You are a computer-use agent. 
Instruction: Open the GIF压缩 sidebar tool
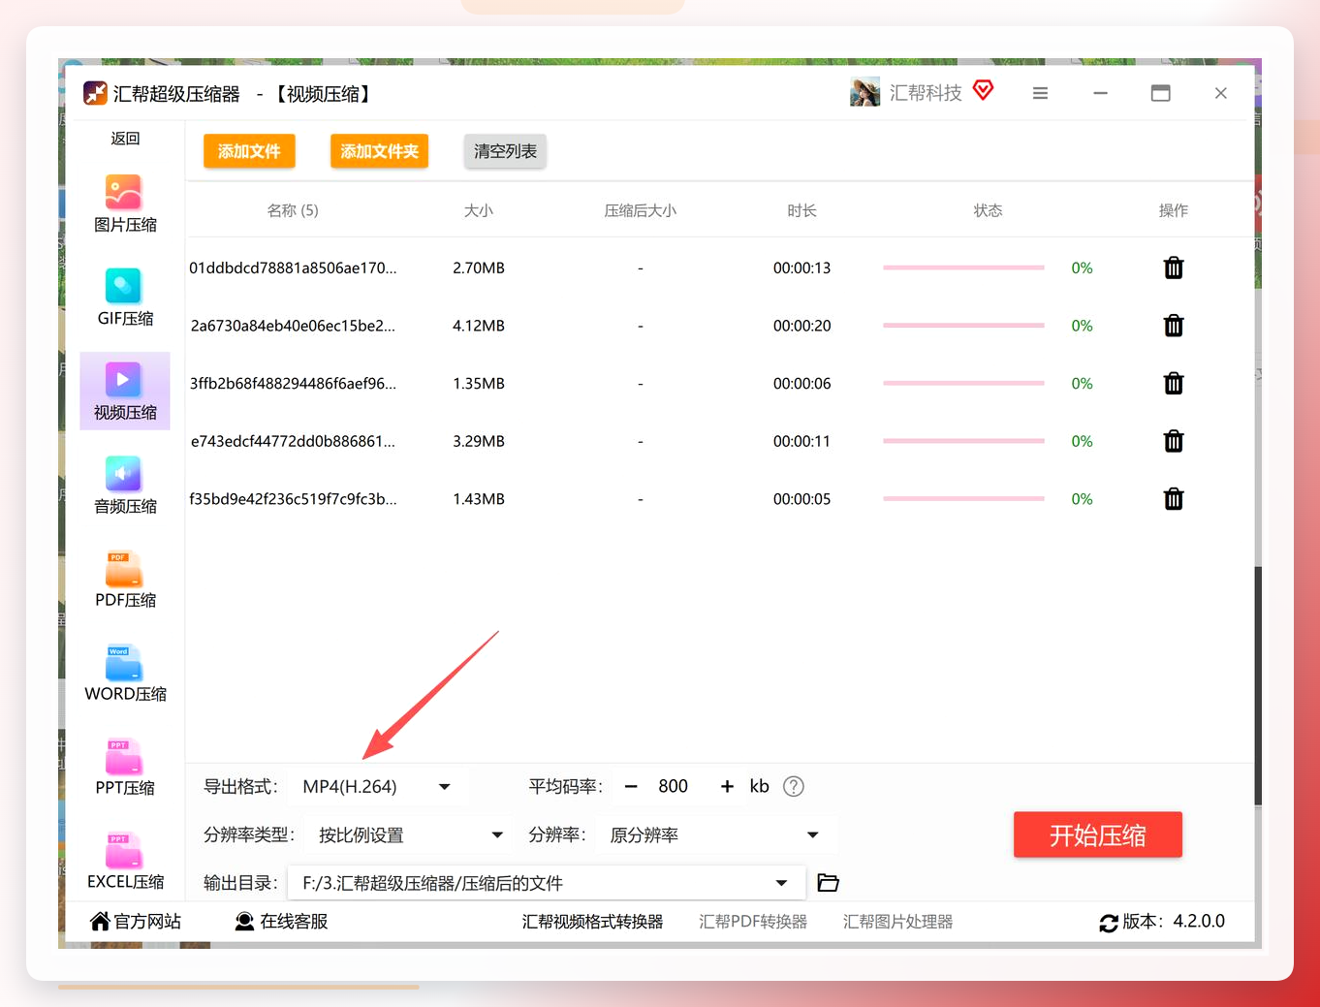pos(125,298)
